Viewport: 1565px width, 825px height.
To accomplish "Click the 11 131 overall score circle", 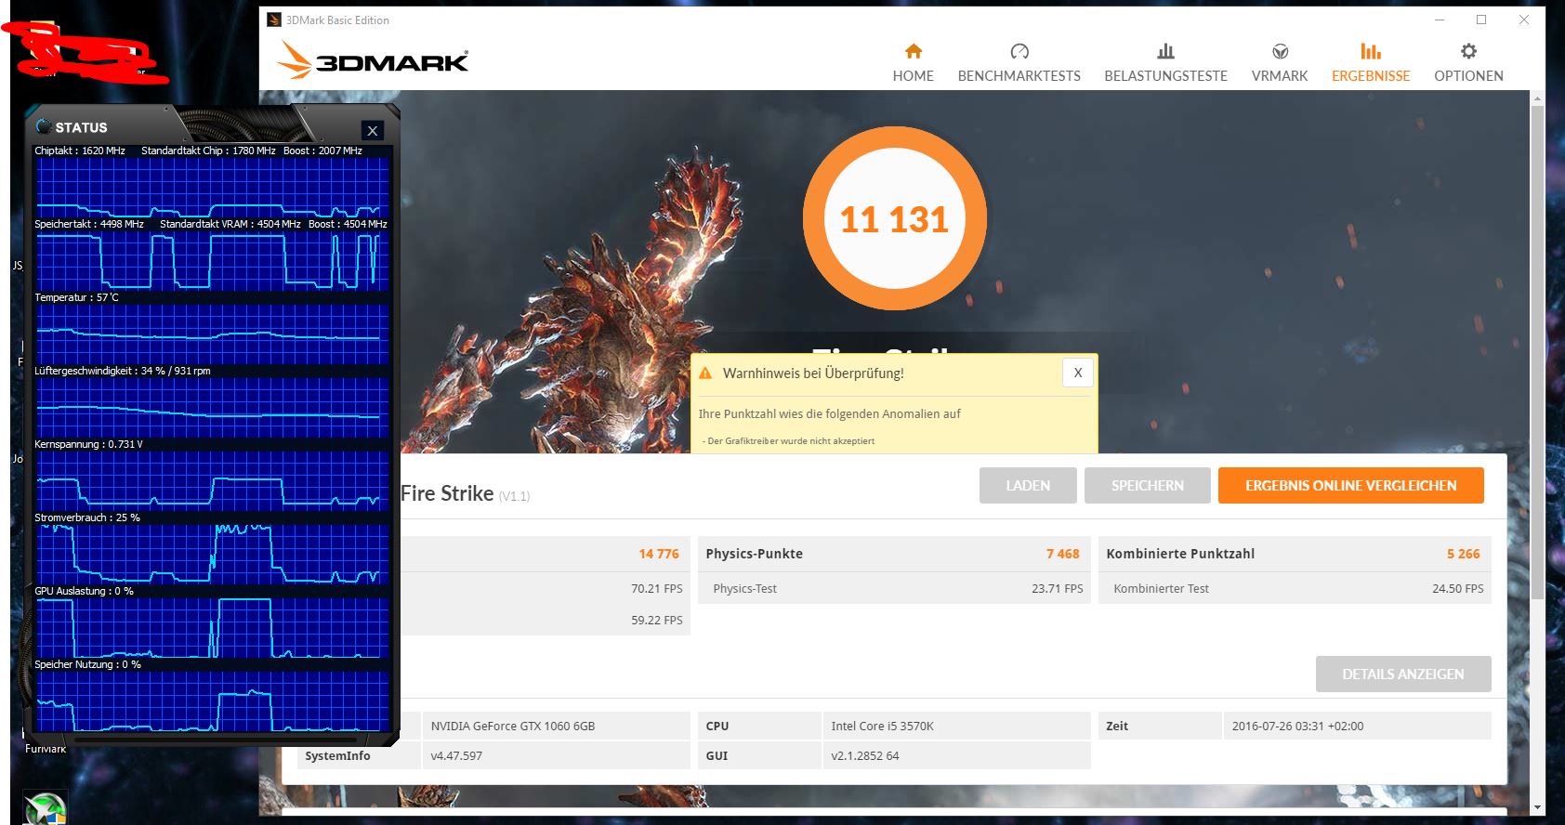I will (894, 218).
